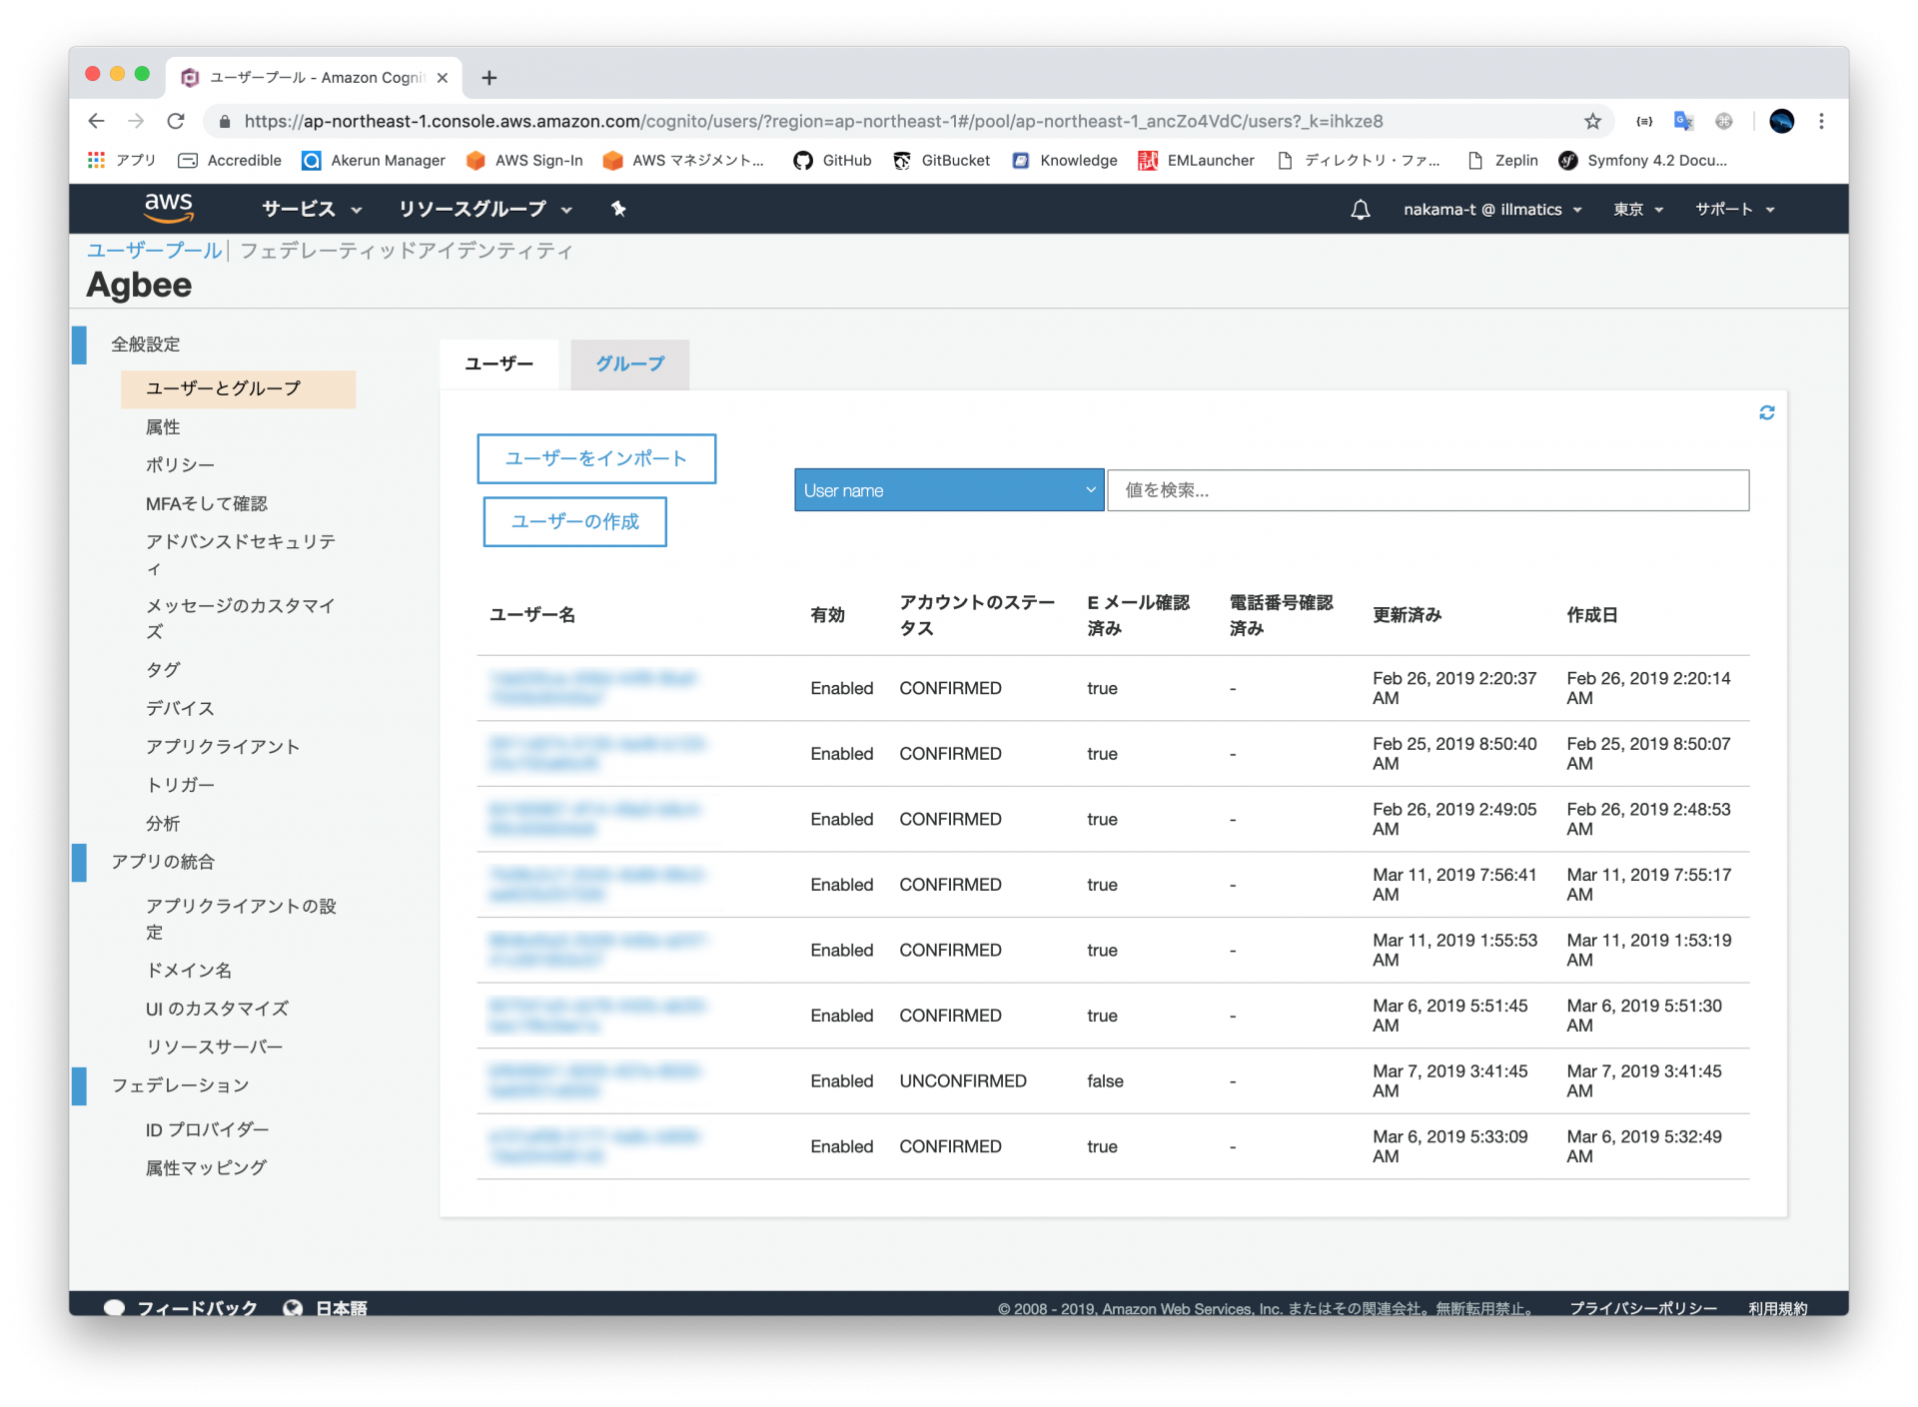Refresh the user list with the reload icon
The width and height of the screenshot is (1918, 1407).
[x=1766, y=412]
